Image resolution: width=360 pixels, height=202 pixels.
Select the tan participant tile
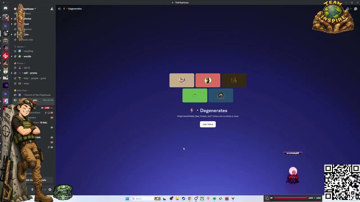click(182, 80)
